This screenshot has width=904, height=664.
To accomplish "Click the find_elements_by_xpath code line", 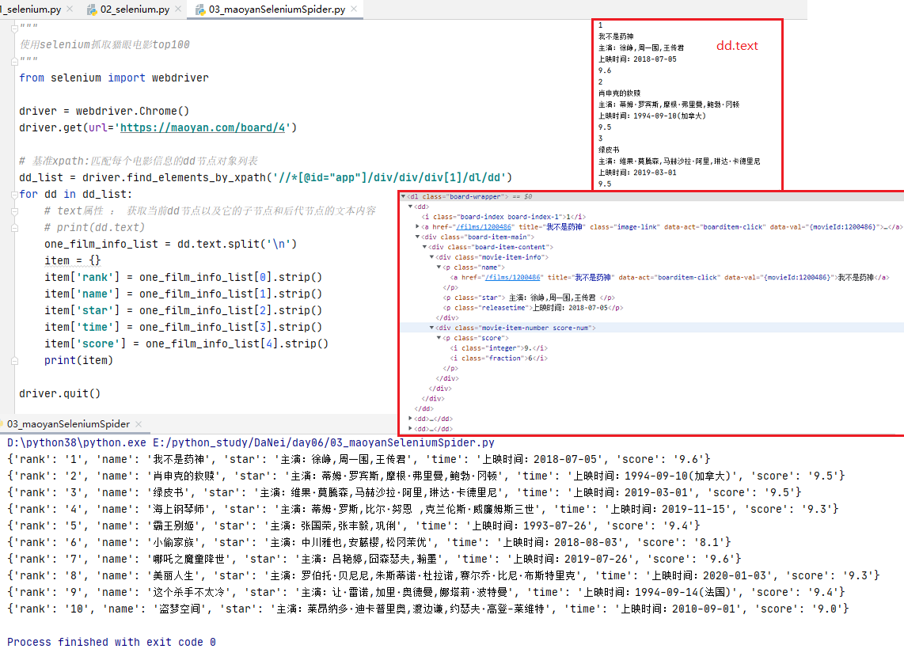I will click(x=265, y=177).
